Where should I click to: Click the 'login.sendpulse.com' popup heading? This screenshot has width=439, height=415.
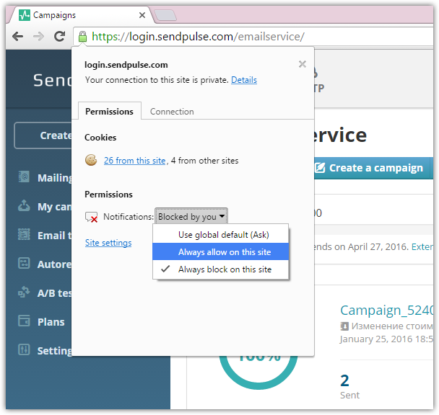126,65
